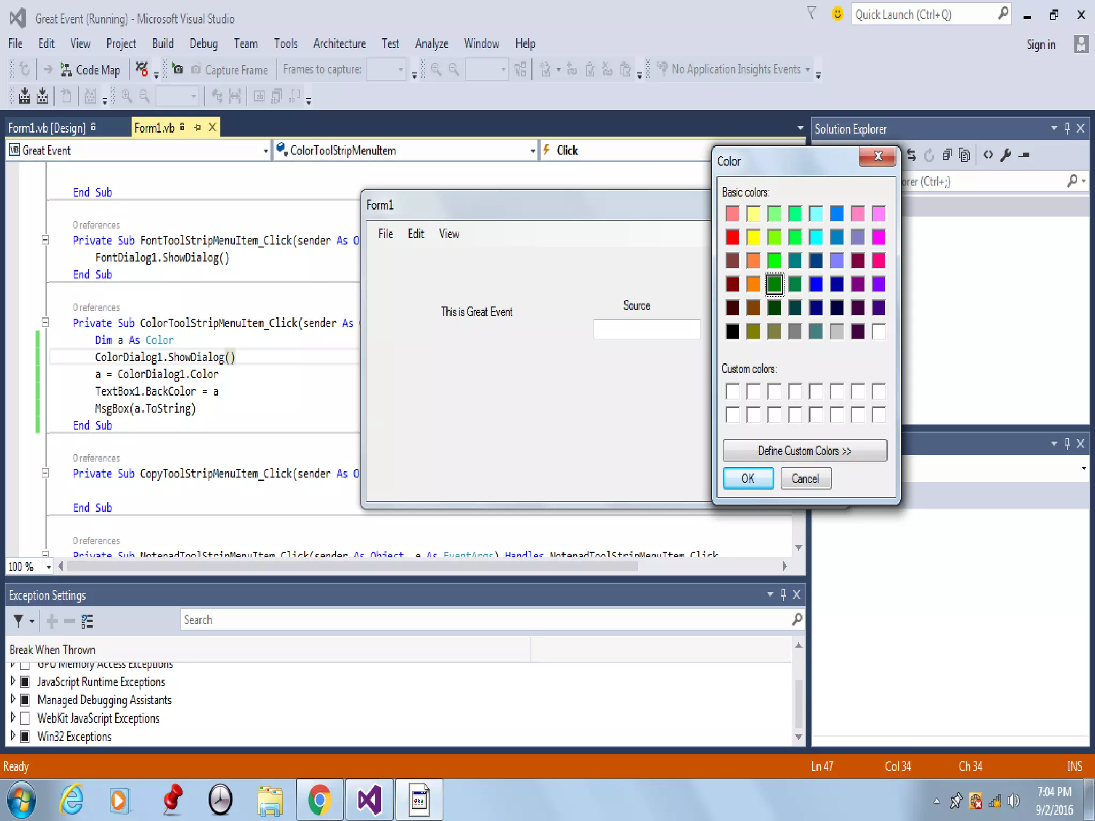Open the Debug menu
This screenshot has height=821, width=1095.
[203, 44]
